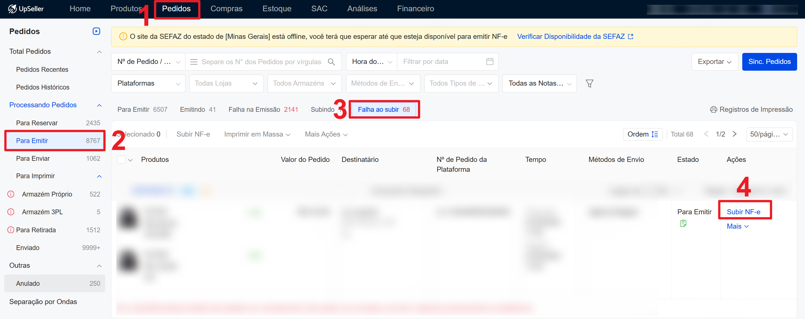Click the green note icon under Para Emitir
Image resolution: width=805 pixels, height=319 pixels.
[x=683, y=223]
